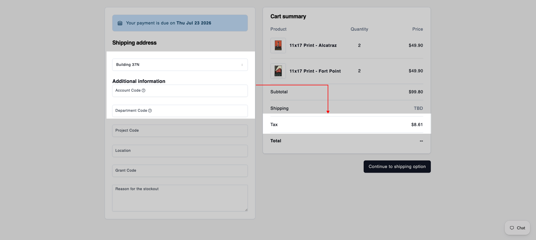Click the Fort Point row $49.90 price

(416, 71)
